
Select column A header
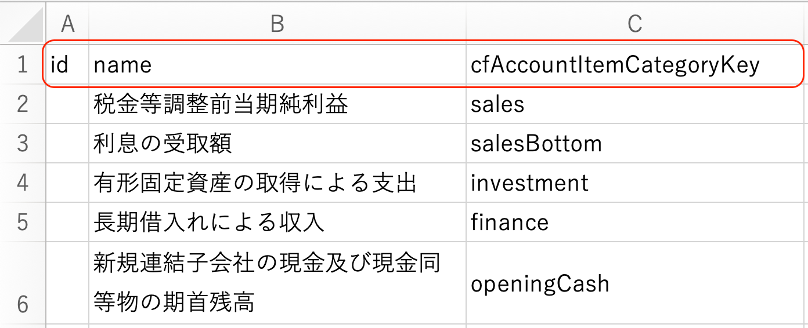pos(68,23)
